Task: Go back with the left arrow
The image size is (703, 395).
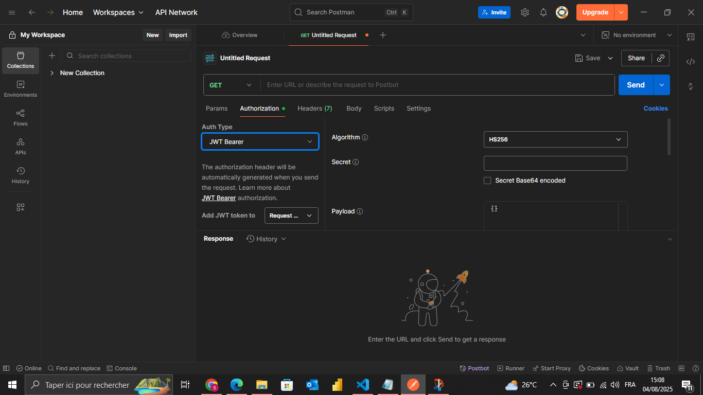Action: click(32, 12)
